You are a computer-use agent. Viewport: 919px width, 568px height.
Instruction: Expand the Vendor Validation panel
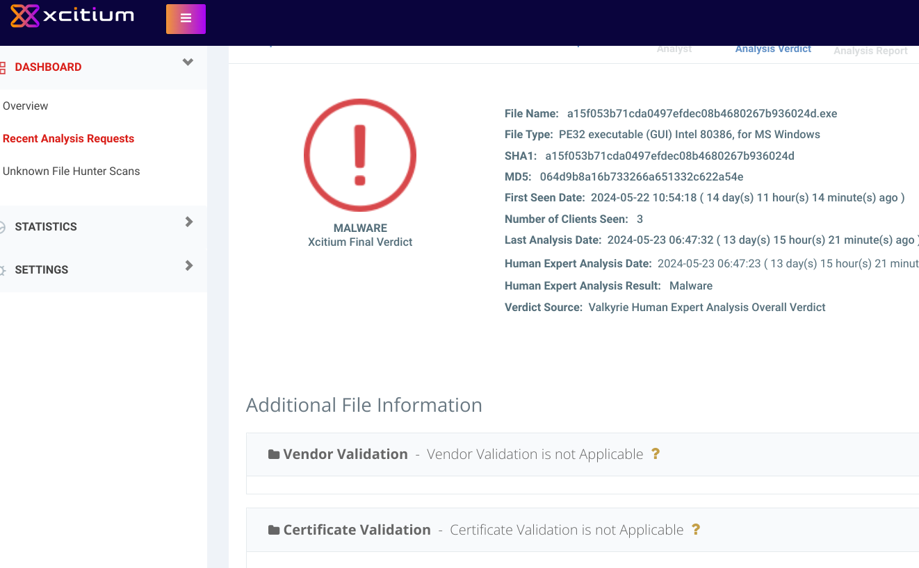[583, 454]
